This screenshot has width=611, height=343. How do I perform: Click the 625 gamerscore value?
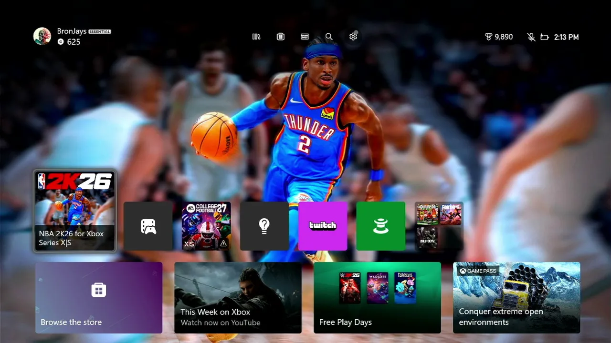[74, 42]
